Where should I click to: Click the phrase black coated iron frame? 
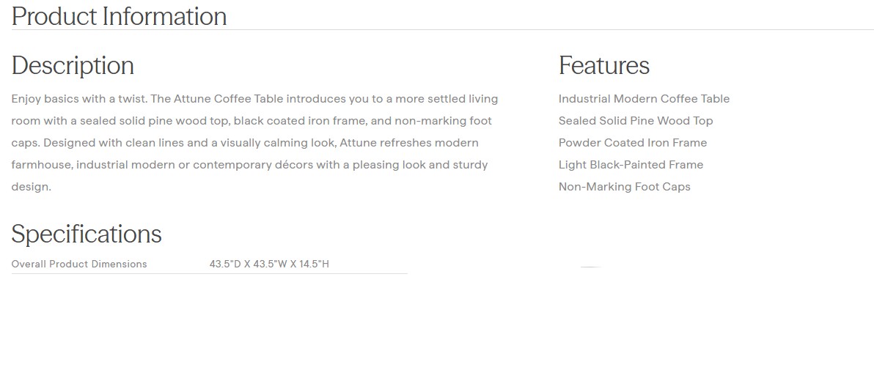point(298,121)
